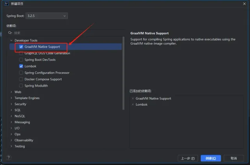Go back with the previous step button

click(x=188, y=158)
